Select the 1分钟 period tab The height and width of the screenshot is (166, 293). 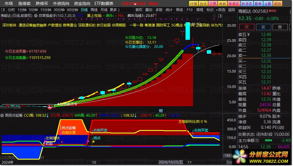coord(22,10)
